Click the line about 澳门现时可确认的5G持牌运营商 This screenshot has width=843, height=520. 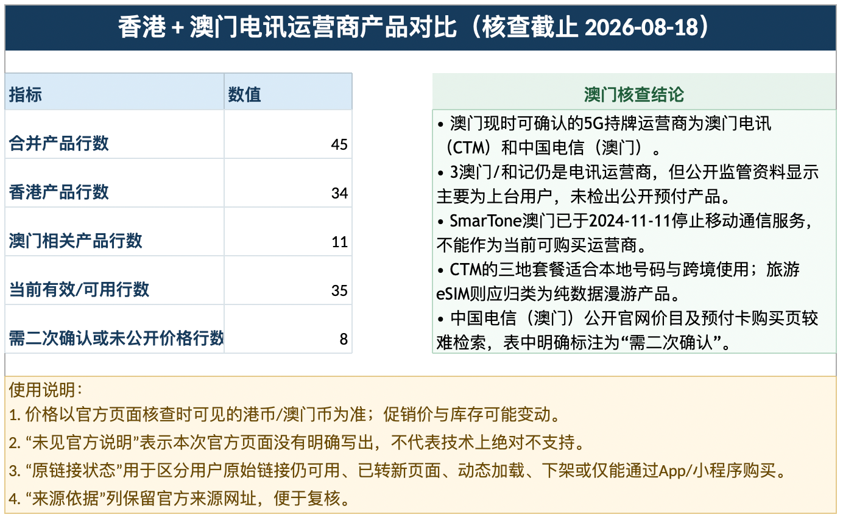tap(604, 135)
